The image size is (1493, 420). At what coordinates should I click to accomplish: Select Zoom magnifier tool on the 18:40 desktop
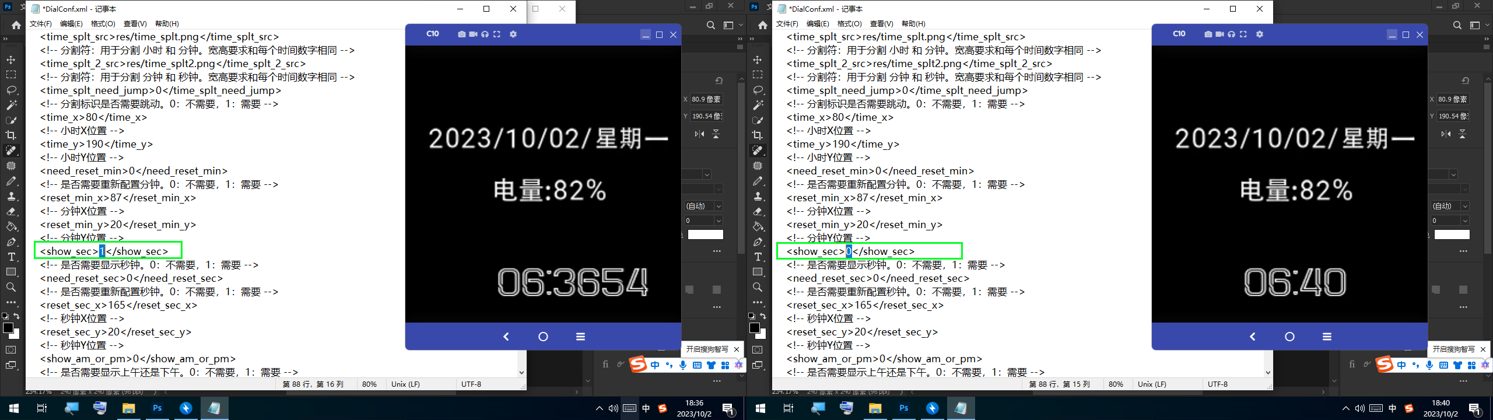(x=758, y=287)
